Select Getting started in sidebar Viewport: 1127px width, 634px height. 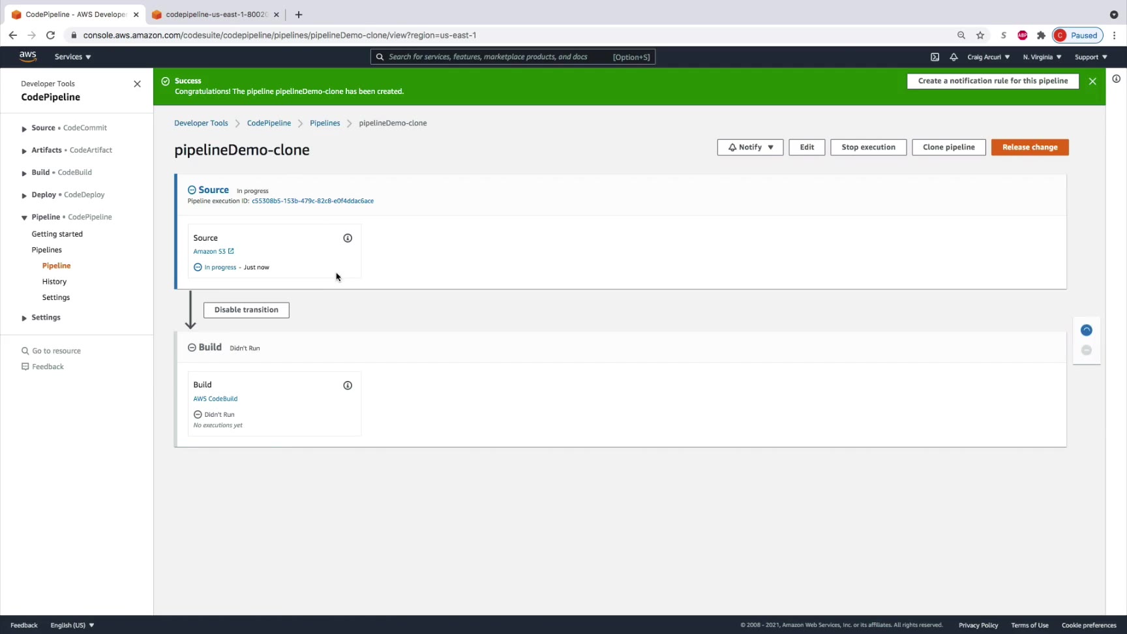tap(57, 234)
